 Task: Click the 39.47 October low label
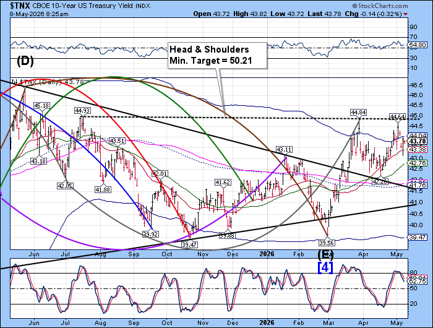[x=189, y=244]
